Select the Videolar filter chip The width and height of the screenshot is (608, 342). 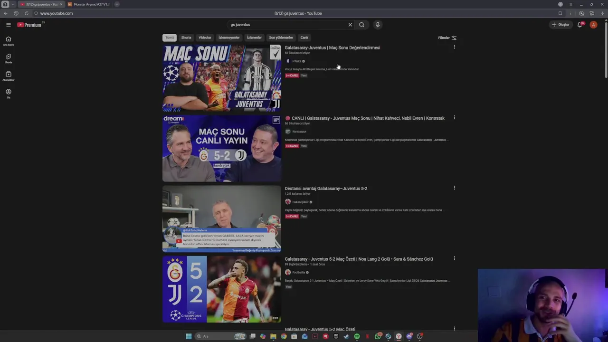point(205,38)
